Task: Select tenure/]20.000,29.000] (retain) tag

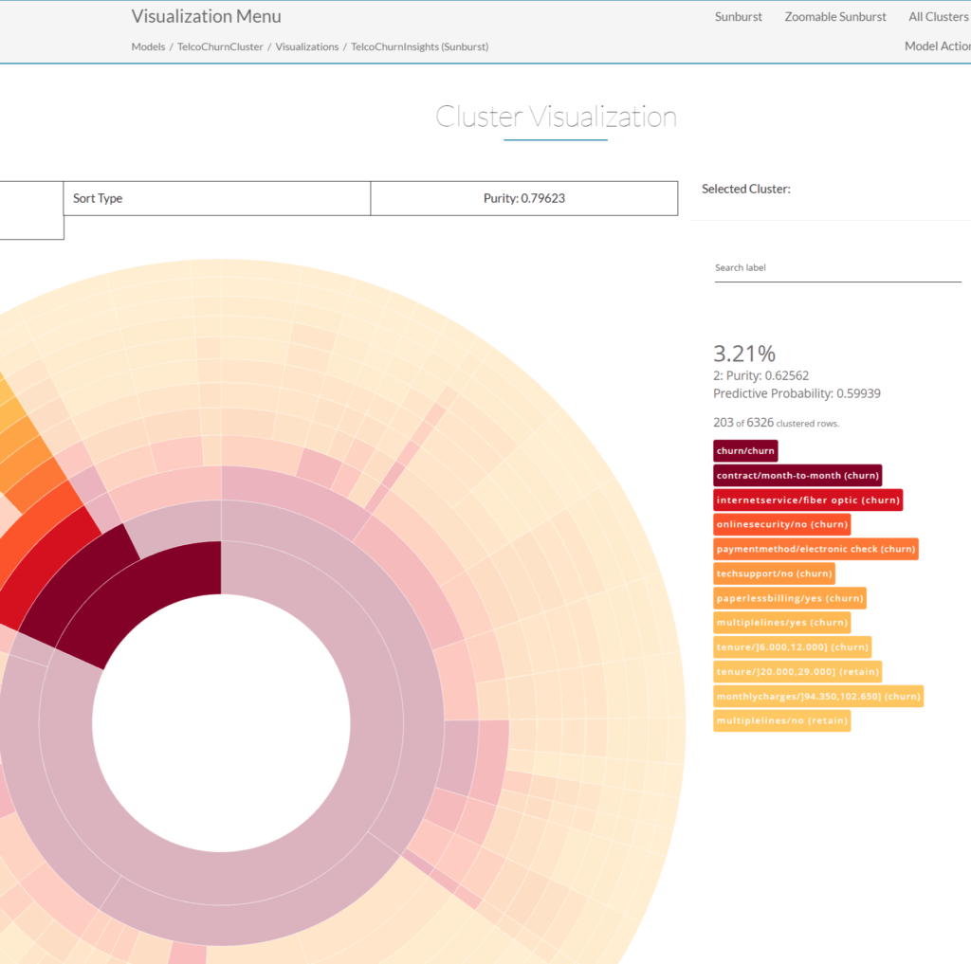Action: pos(797,672)
